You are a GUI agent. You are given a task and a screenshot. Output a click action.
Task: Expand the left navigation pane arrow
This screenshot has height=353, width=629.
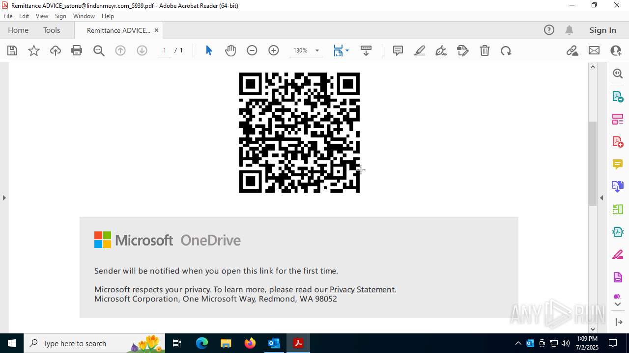(4, 198)
